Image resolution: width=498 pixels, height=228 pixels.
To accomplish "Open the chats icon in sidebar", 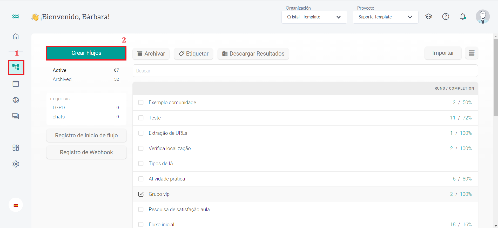I will 16,116.
